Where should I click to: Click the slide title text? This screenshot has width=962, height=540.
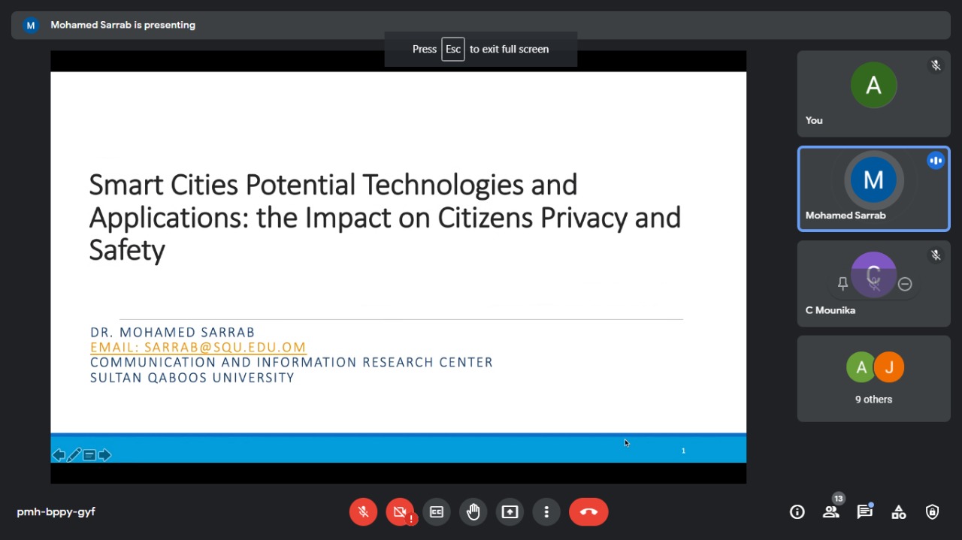[385, 217]
